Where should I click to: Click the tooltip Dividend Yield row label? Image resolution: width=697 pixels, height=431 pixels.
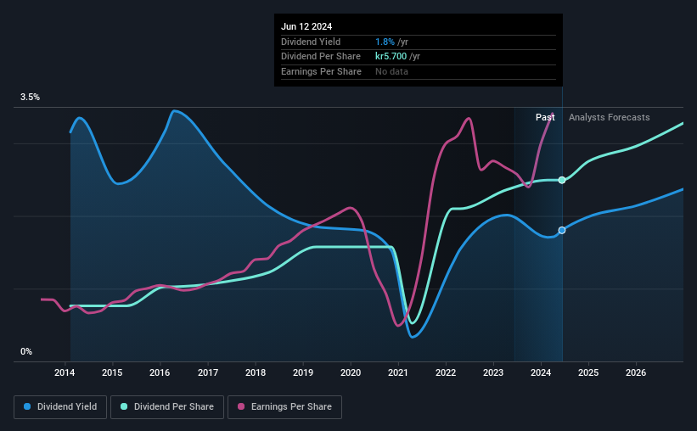(311, 42)
